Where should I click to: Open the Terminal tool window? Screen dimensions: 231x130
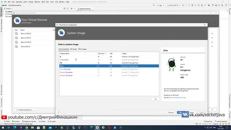click(16, 121)
